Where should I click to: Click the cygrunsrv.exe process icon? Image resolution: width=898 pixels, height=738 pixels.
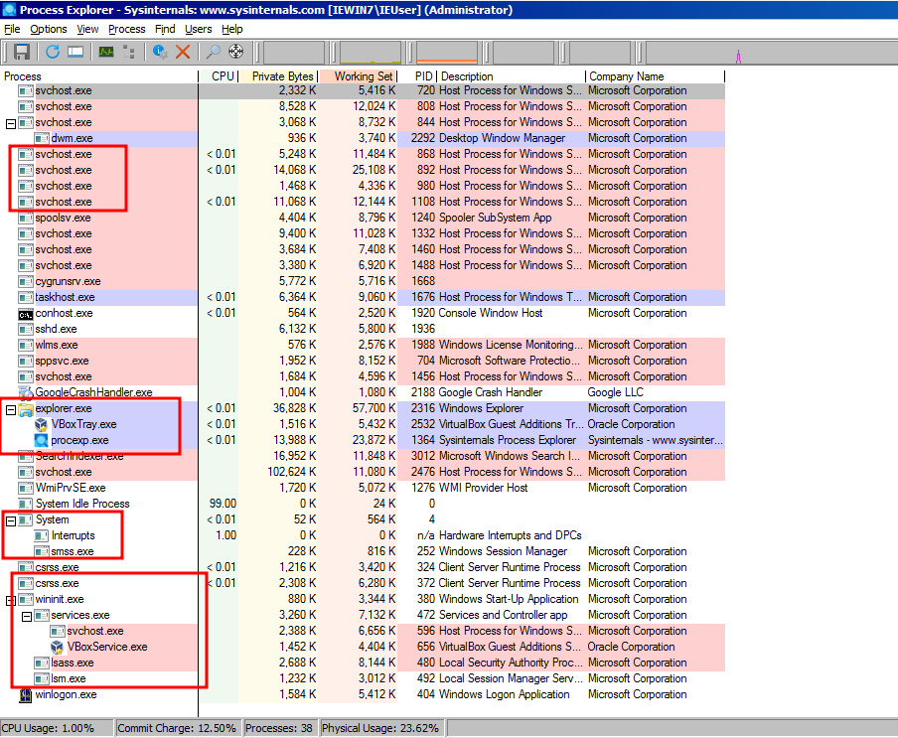25,282
